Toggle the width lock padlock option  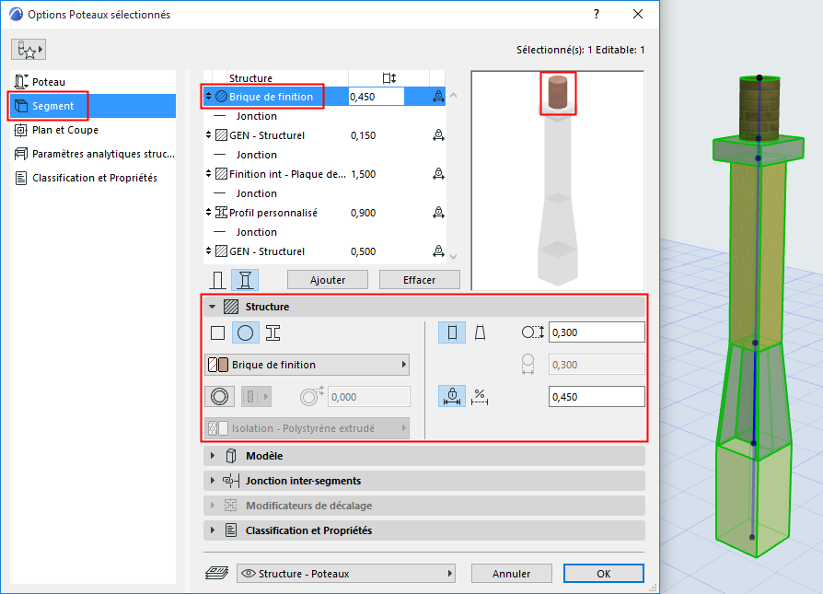pyautogui.click(x=451, y=396)
